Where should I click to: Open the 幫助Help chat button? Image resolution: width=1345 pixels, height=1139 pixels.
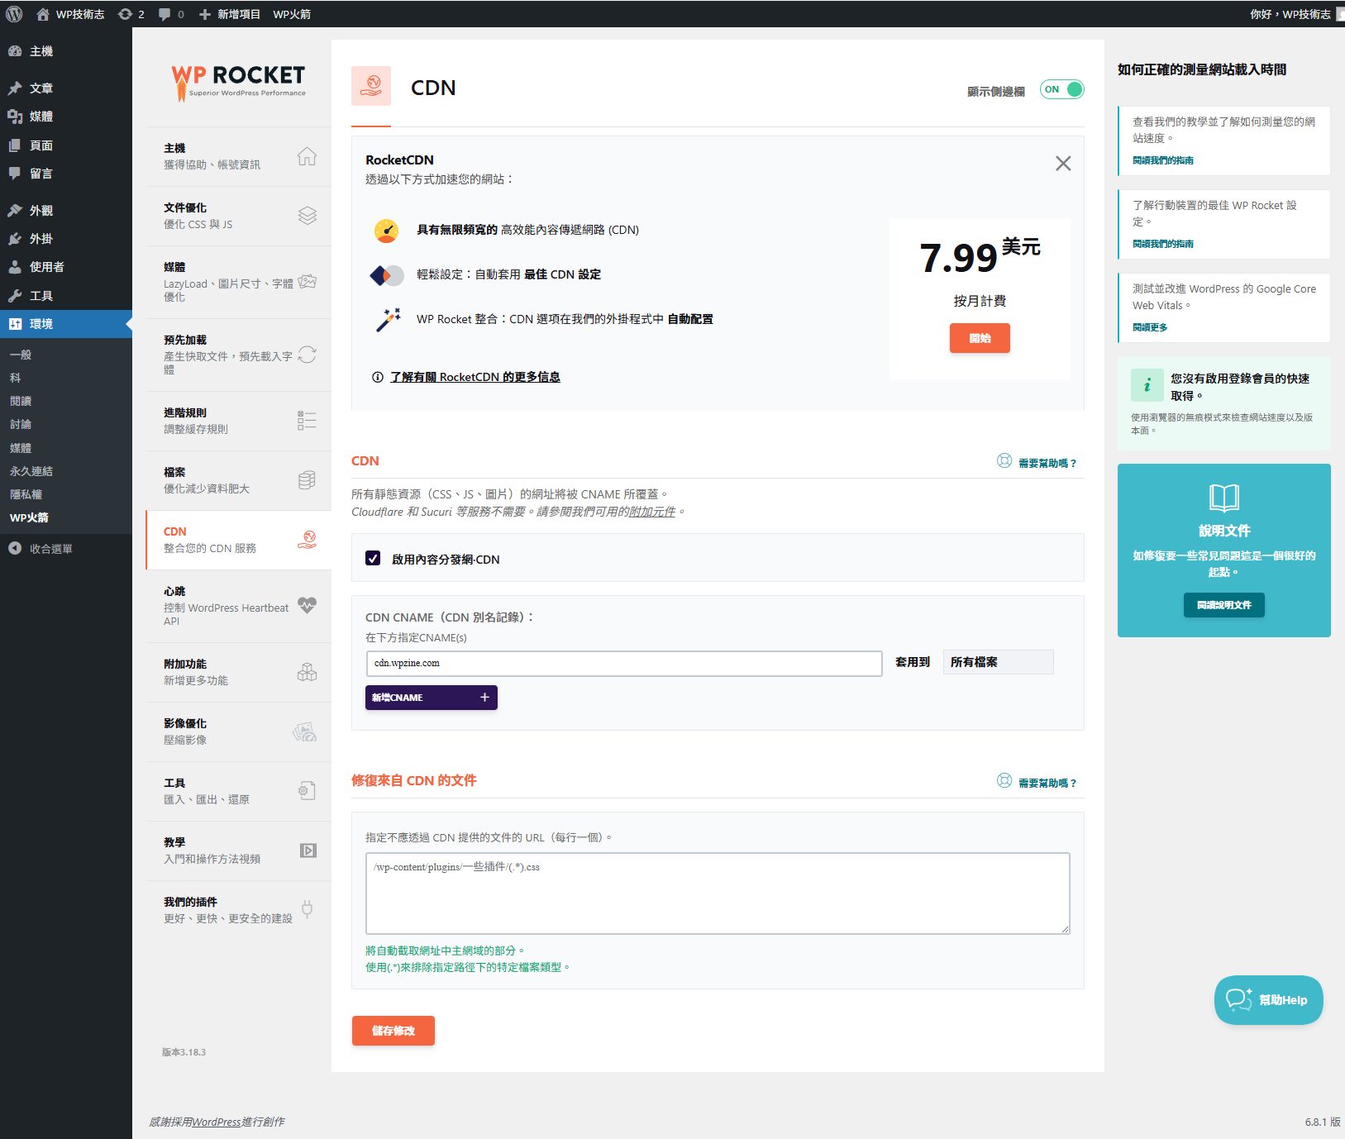click(x=1268, y=1000)
